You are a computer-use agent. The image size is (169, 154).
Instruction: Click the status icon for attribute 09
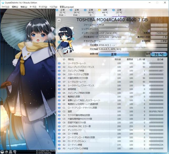coord(59,89)
